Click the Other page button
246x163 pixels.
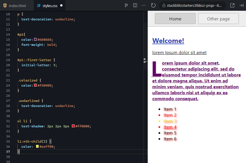point(218,18)
